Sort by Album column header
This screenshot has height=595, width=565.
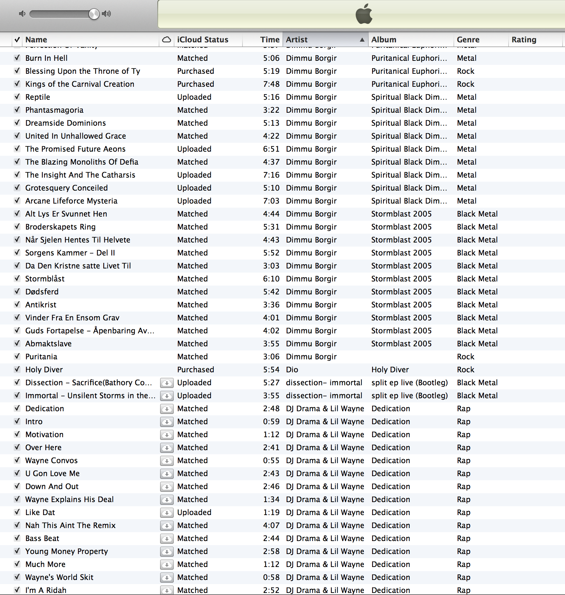coord(411,40)
